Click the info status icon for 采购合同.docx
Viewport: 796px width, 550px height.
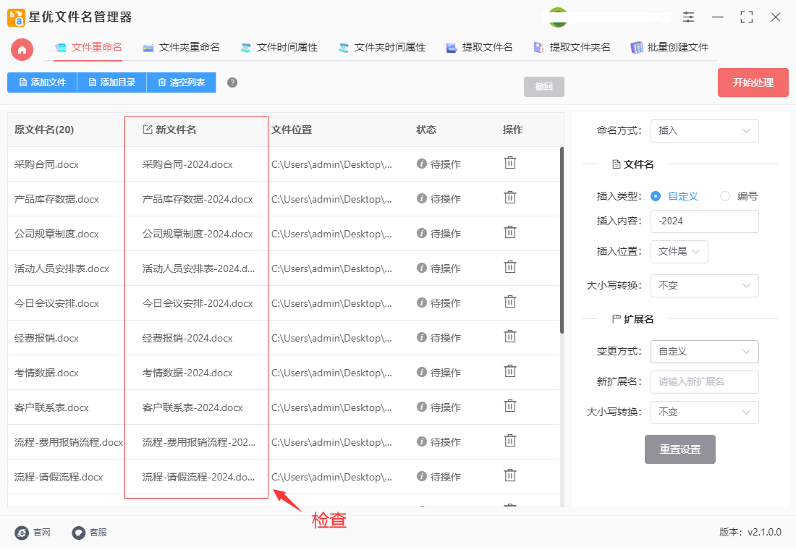tap(421, 164)
